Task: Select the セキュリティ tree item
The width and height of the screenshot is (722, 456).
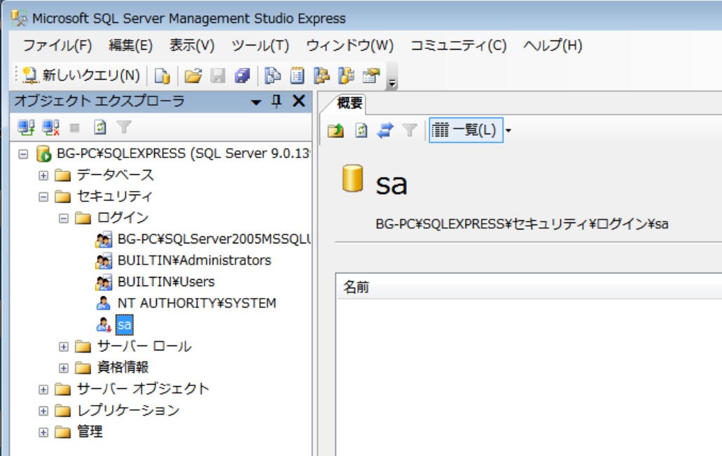Action: pyautogui.click(x=114, y=197)
